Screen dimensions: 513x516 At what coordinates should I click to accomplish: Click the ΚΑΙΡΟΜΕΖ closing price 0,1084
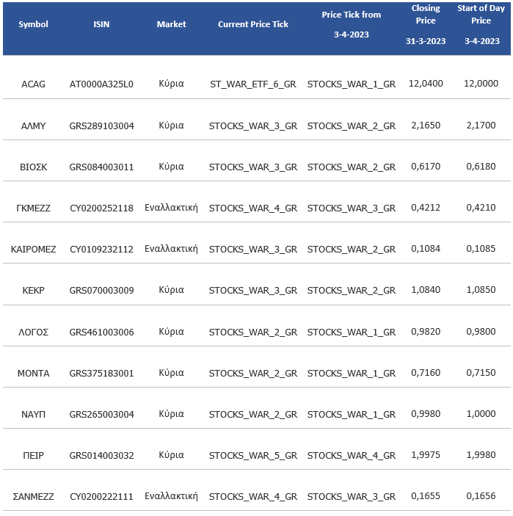426,249
